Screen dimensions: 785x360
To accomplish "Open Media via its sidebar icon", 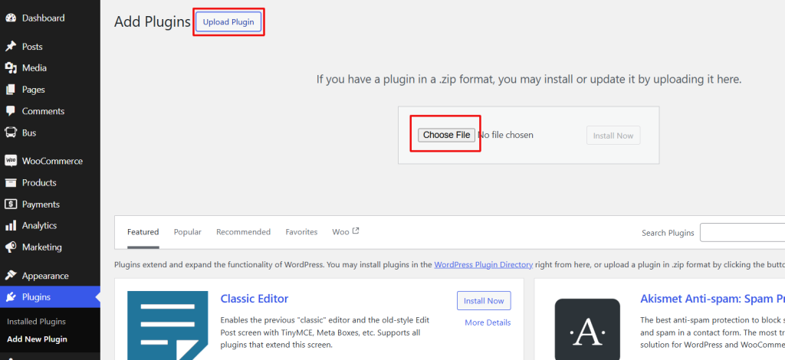I will (11, 68).
